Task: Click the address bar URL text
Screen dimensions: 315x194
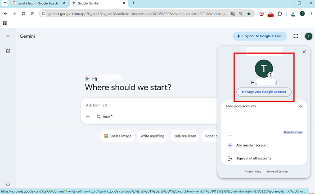Action: [x=138, y=13]
